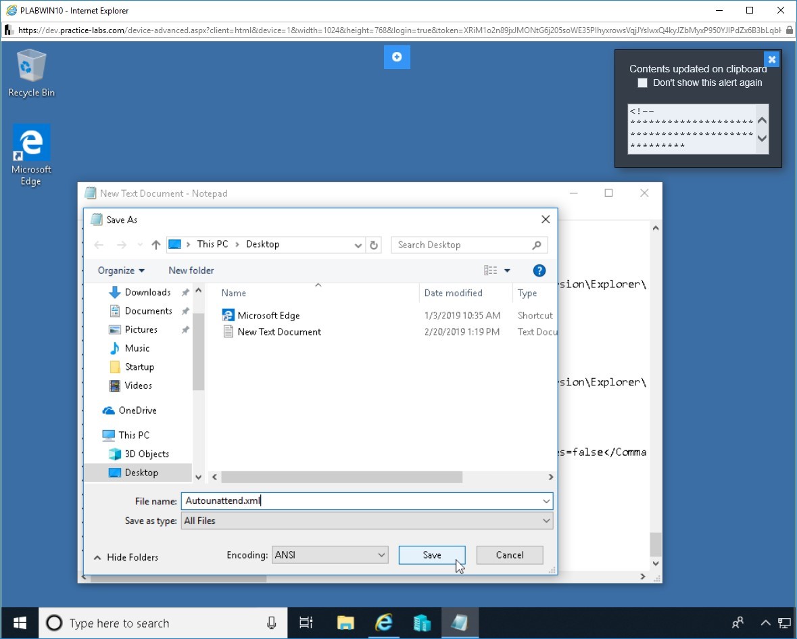Open the view options dropdown arrow
797x639 pixels.
(x=507, y=270)
